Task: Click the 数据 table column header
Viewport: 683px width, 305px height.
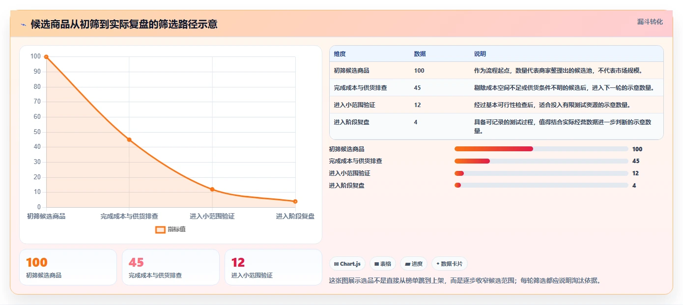Action: [420, 54]
